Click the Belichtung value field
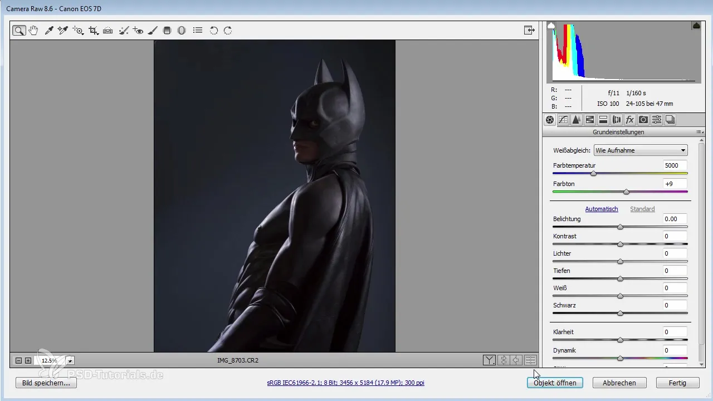The height and width of the screenshot is (401, 713). point(675,219)
